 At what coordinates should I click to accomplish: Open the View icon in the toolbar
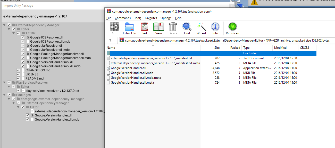[158, 28]
